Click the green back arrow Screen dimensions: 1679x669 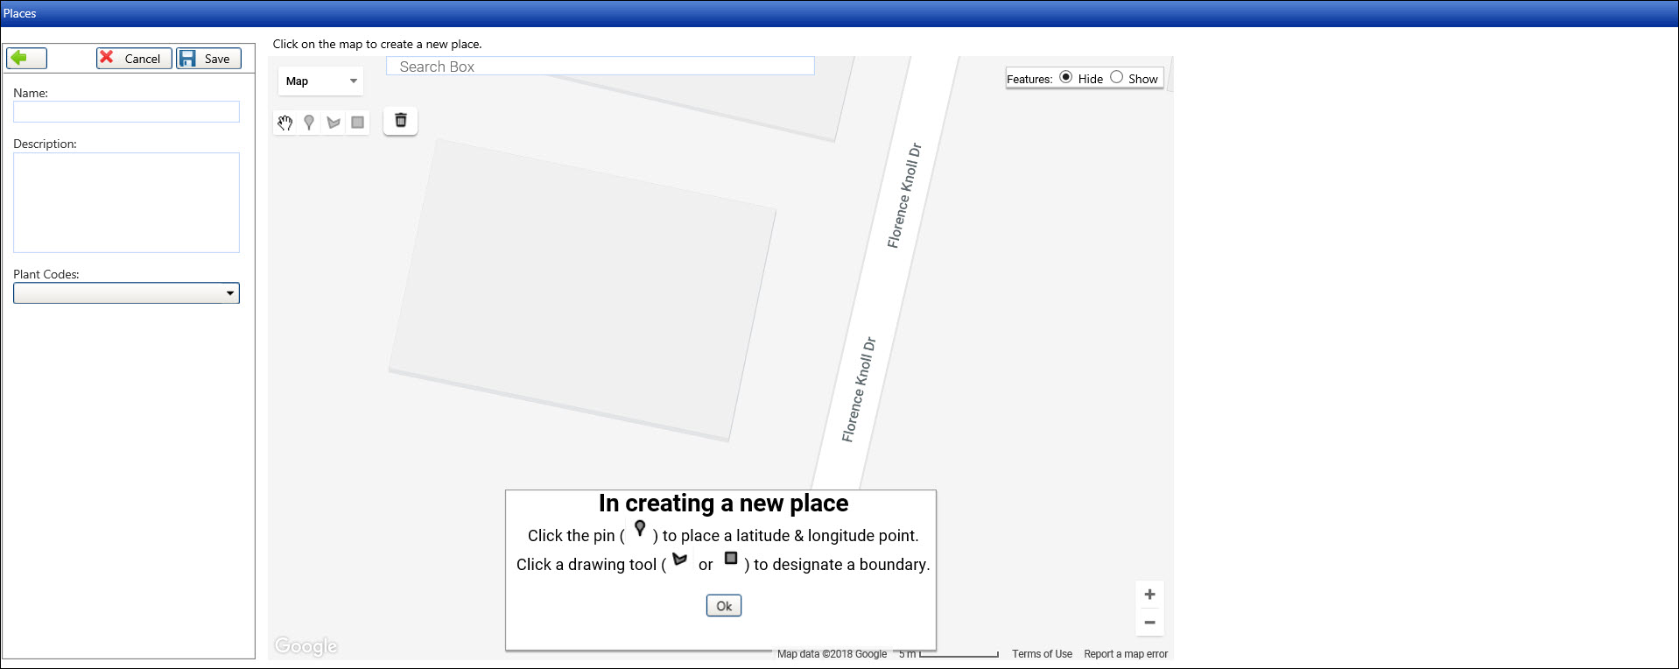[26, 59]
